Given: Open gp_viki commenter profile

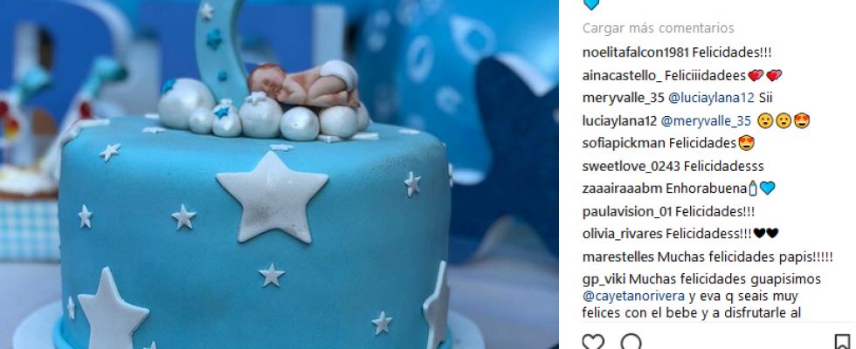Looking at the screenshot, I should (604, 279).
